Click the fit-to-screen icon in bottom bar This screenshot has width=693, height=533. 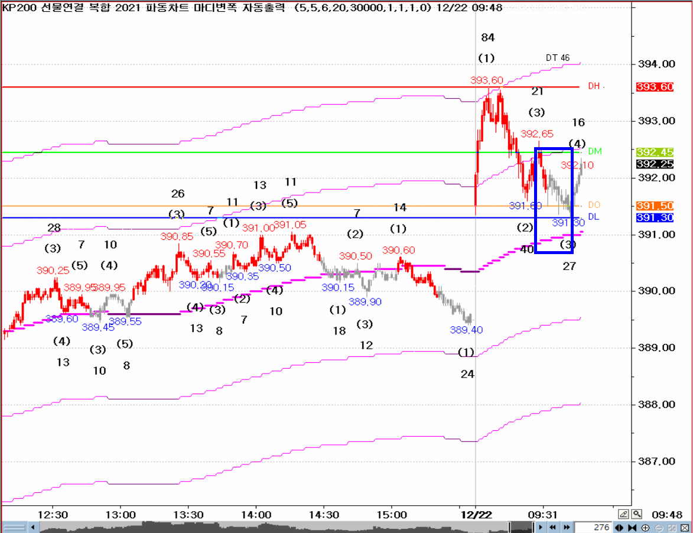point(672,527)
